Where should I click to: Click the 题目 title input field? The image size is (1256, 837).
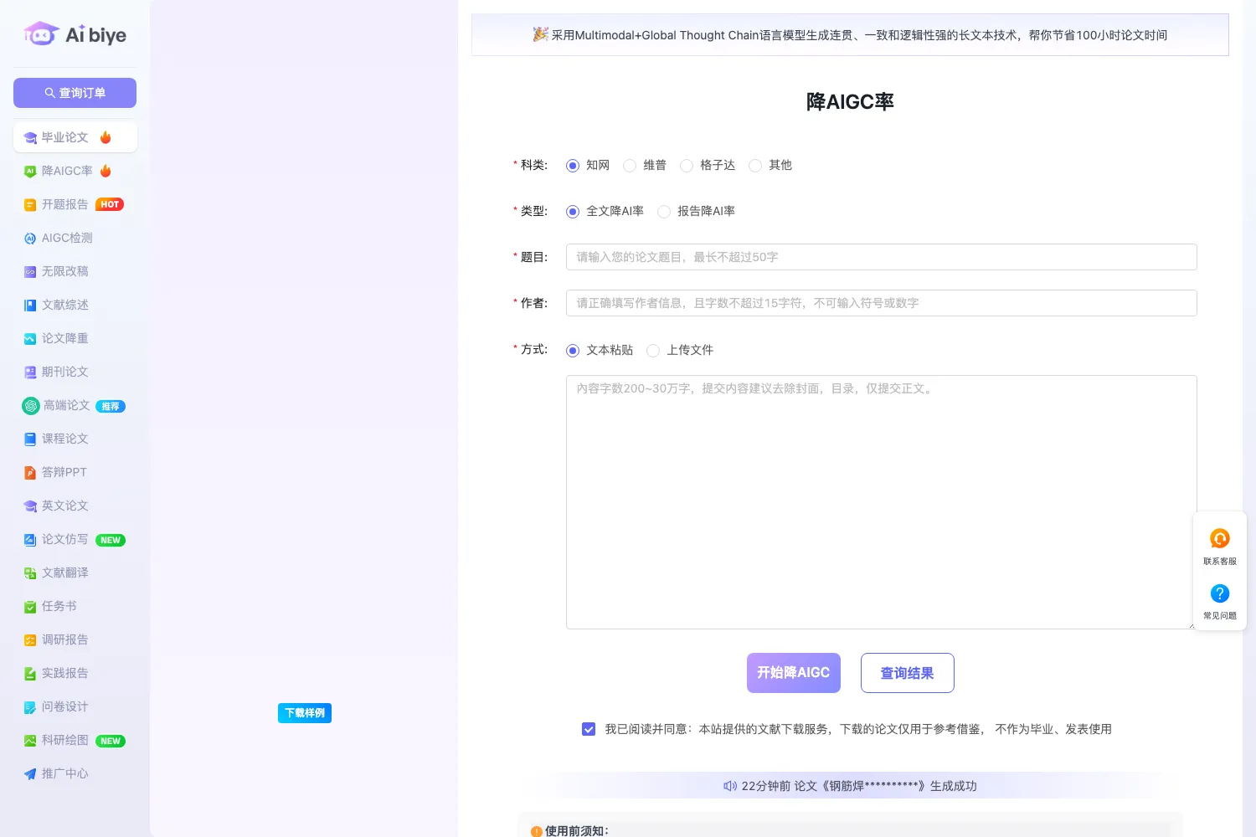(881, 257)
